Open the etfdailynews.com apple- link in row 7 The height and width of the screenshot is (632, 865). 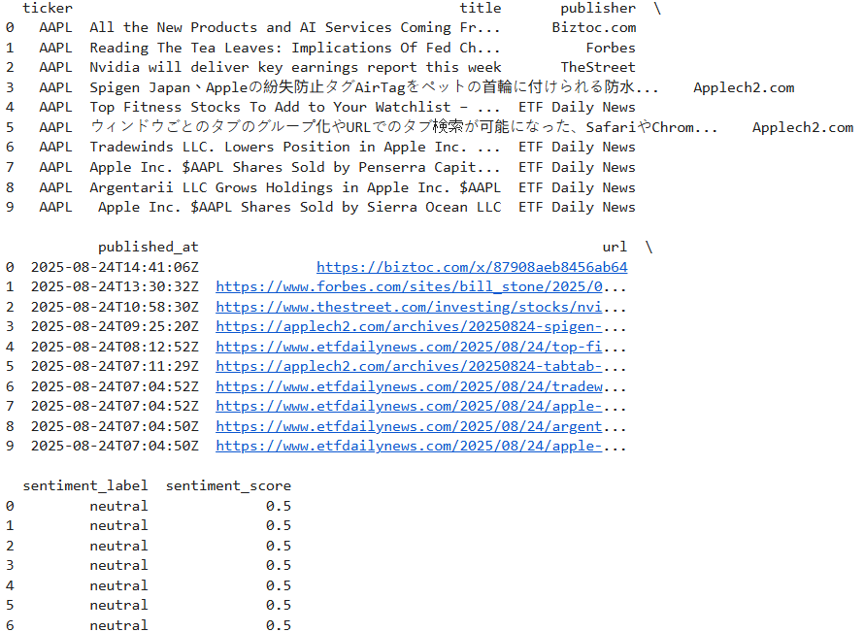pos(409,406)
